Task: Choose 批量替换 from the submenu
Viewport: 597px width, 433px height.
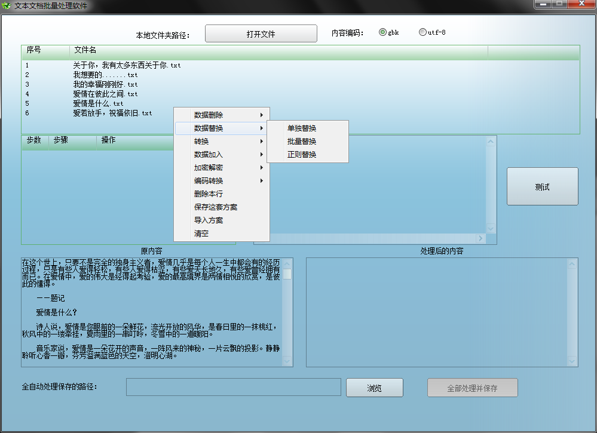Action: 302,142
